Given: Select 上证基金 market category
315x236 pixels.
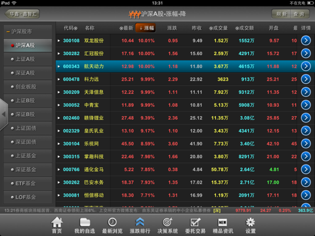Looking at the screenshot, I should click(28, 156).
